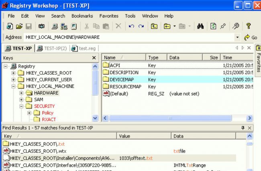This screenshot has height=171, width=261.
Task: Open Find with the binoculars icon
Action: click(200, 26)
